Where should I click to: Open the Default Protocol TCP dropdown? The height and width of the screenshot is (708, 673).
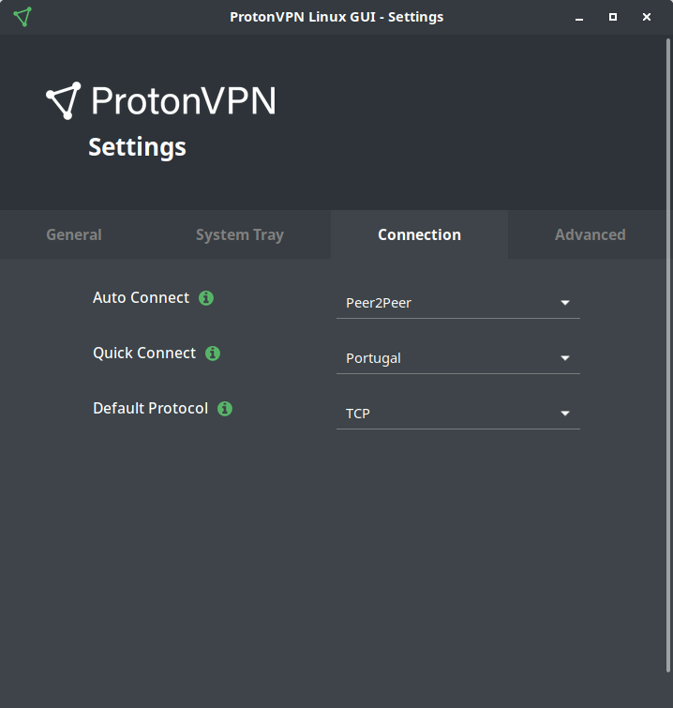[x=458, y=414]
